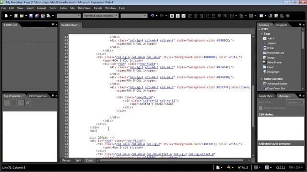Image resolution: width=307 pixels, height=172 pixels.
Task: Switch to CSS Properties tab
Action: coord(38,96)
